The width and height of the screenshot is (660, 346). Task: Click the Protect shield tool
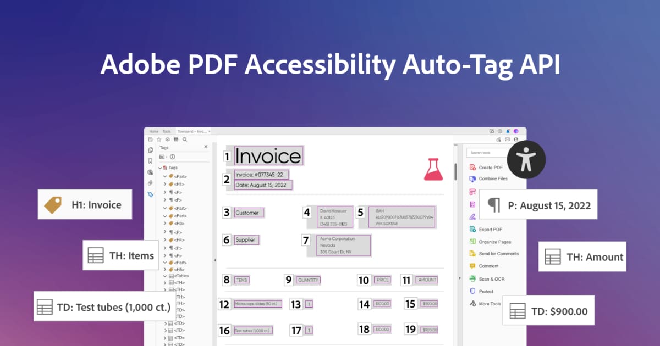472,291
